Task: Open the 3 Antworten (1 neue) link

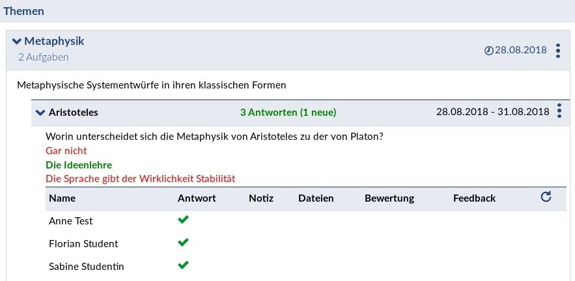Action: point(288,113)
